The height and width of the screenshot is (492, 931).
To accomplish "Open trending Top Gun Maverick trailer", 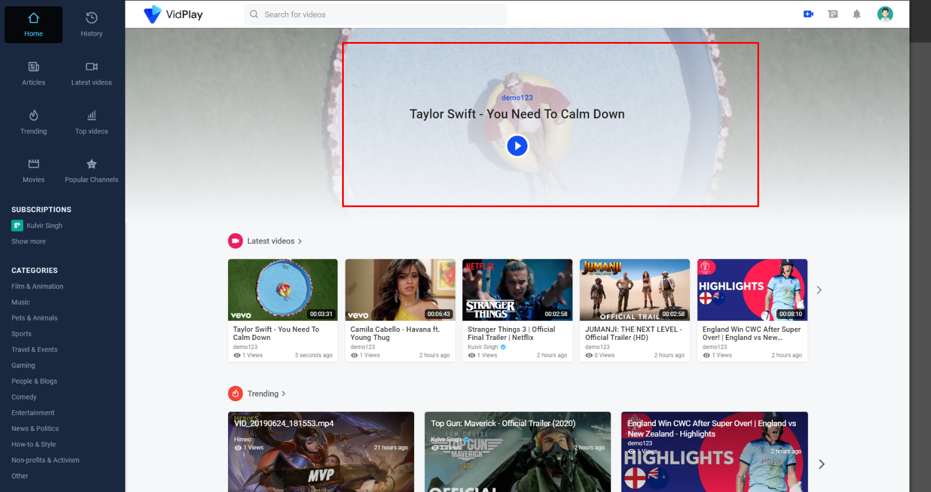I will (x=517, y=452).
